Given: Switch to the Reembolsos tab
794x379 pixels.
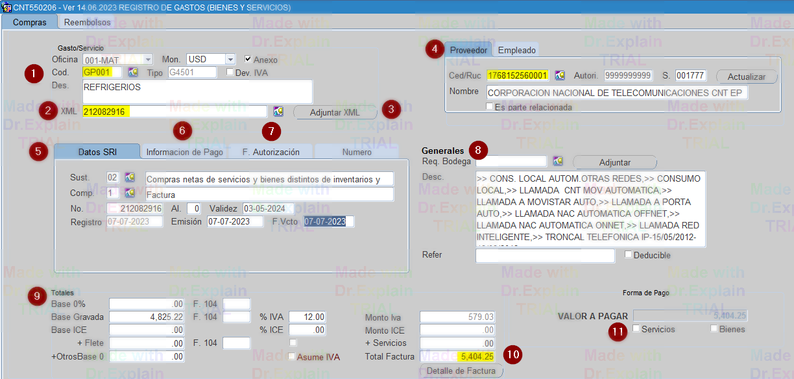Looking at the screenshot, I should click(x=88, y=22).
